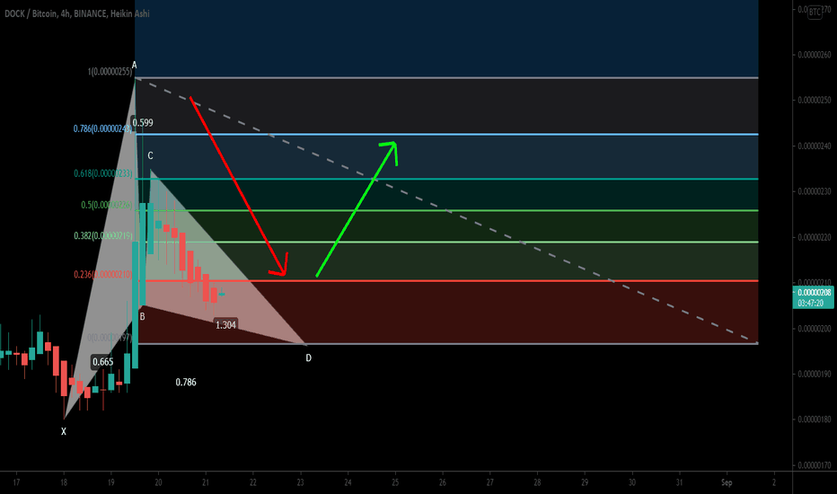Click the BTC currency badge
837x494 pixels.
point(815,12)
